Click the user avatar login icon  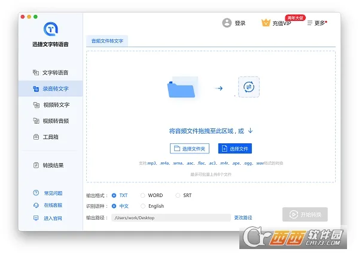click(227, 23)
